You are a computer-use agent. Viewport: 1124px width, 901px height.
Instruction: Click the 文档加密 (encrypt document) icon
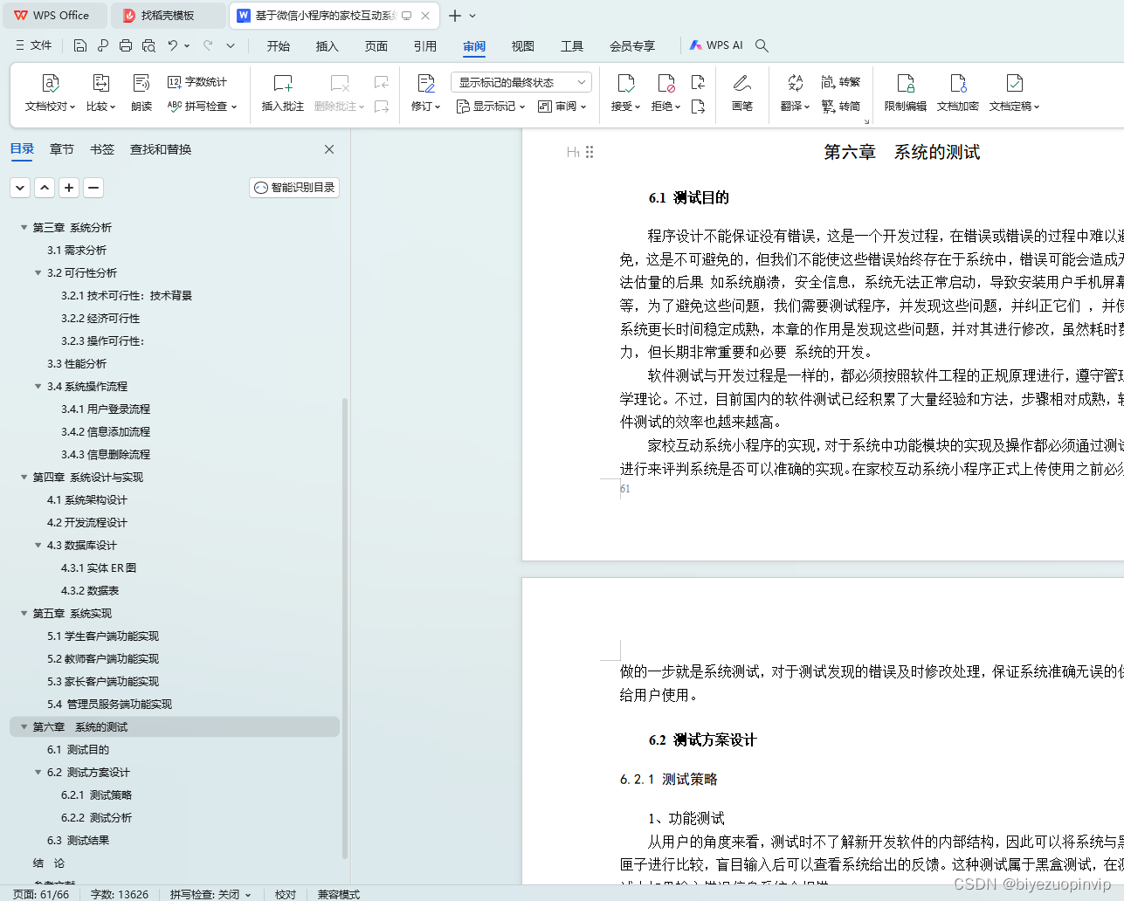pos(958,83)
